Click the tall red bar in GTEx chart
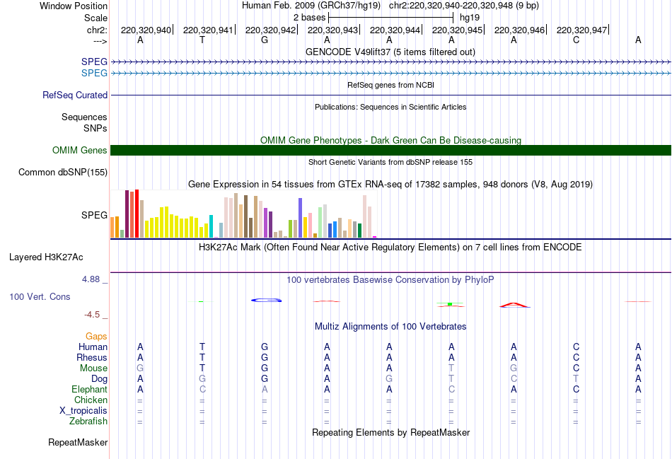672x459 pixels. [137, 214]
